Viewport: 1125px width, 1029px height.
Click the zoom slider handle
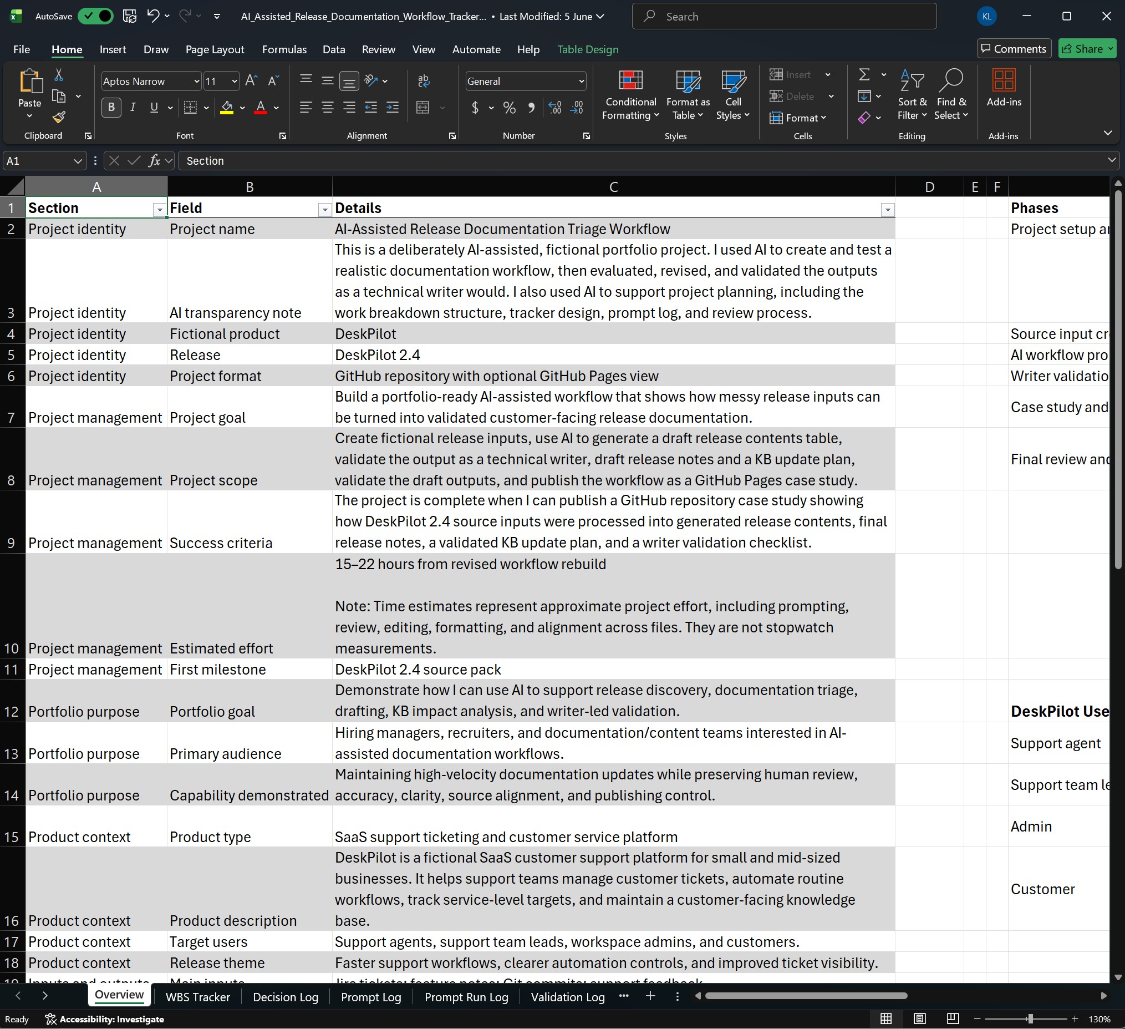tap(1030, 1018)
